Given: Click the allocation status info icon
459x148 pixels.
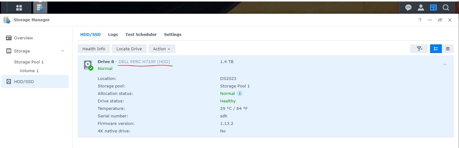Looking at the screenshot, I should point(239,93).
